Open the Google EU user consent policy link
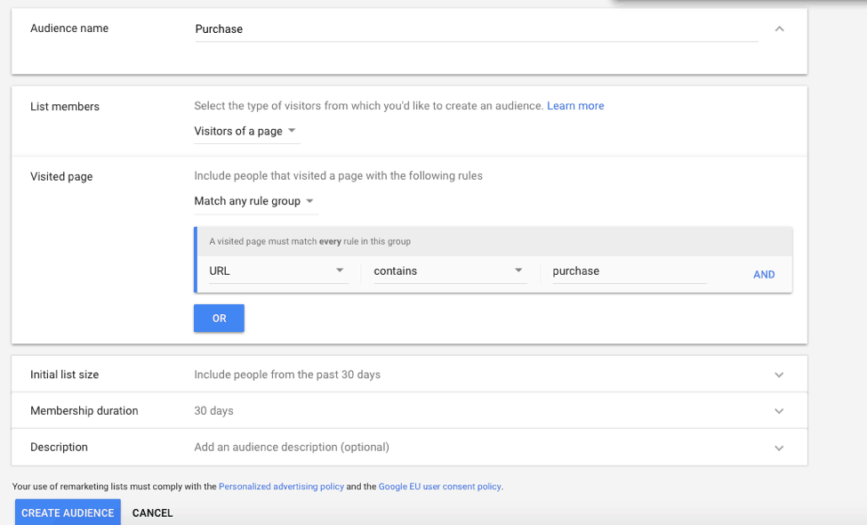The width and height of the screenshot is (867, 525). coord(439,487)
